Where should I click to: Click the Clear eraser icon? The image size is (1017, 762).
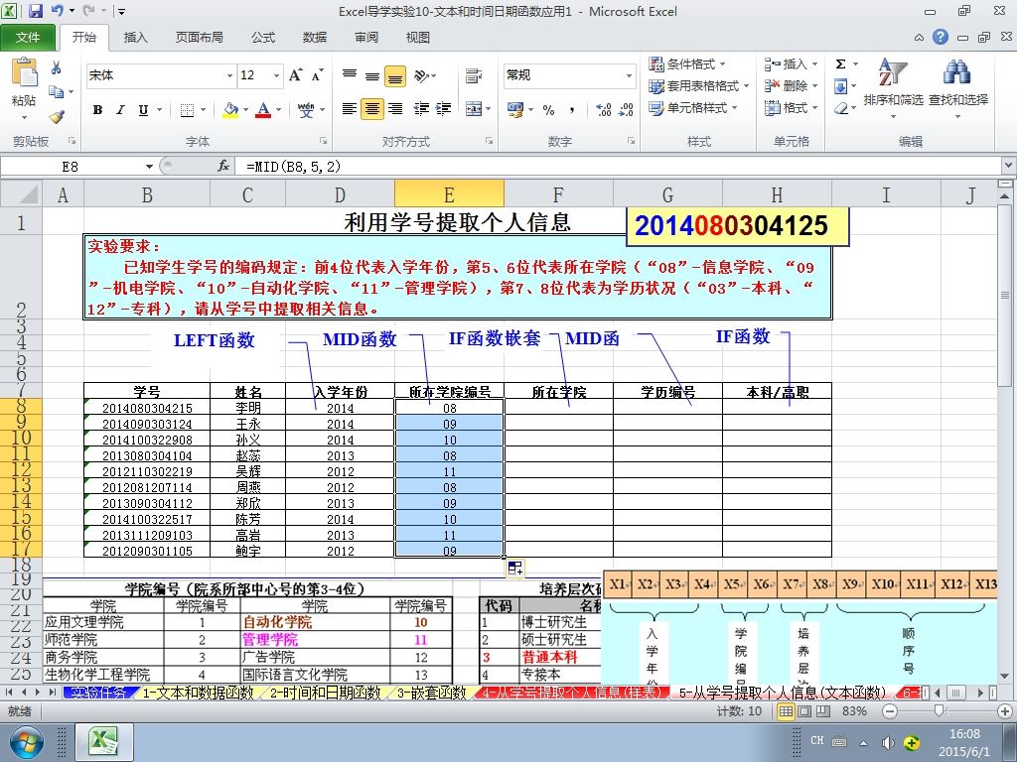[x=841, y=108]
